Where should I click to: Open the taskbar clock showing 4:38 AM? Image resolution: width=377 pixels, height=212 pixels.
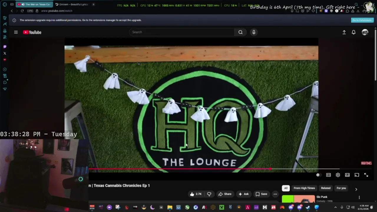click(x=364, y=207)
